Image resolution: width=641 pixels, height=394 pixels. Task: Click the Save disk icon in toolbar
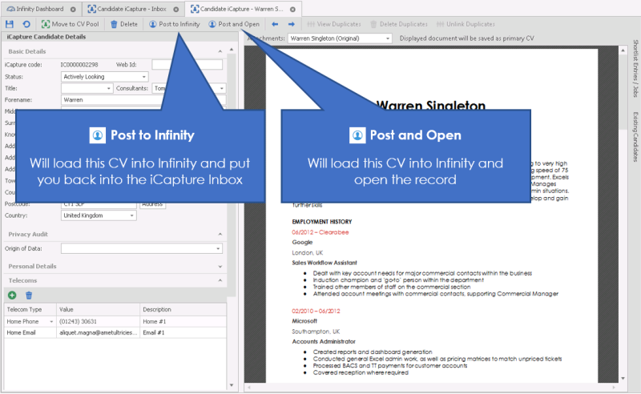tap(10, 24)
